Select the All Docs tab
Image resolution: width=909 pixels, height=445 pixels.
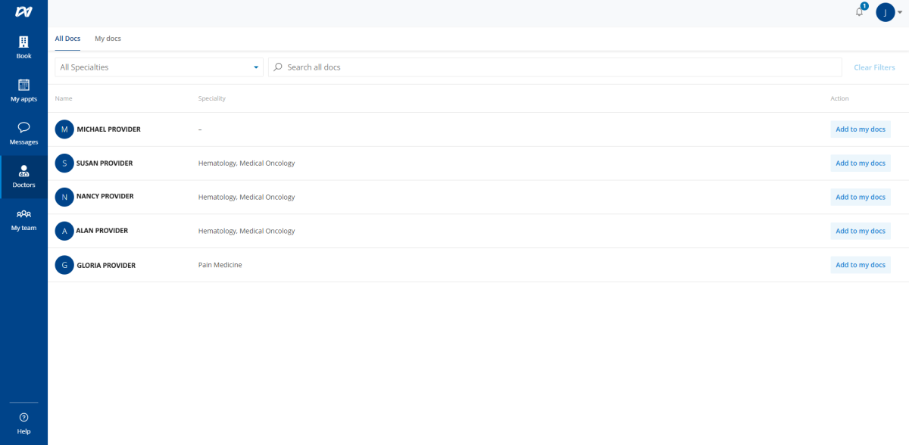67,38
